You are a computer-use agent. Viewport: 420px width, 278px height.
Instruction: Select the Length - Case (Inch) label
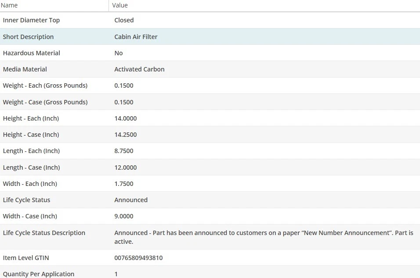click(31, 168)
